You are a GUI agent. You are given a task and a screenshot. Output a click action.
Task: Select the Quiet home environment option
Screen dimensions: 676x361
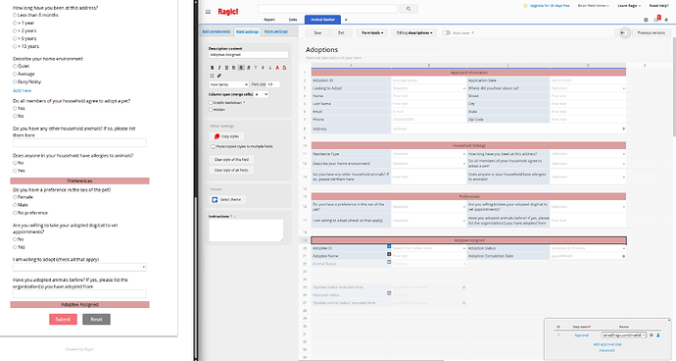pos(15,66)
